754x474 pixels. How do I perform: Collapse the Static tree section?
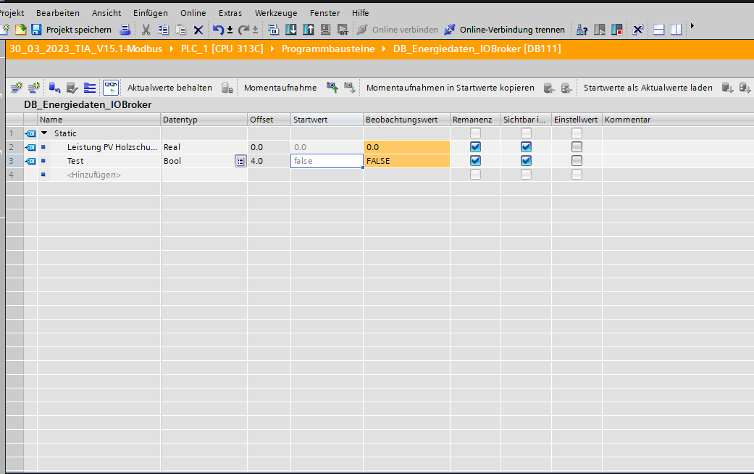(x=44, y=133)
